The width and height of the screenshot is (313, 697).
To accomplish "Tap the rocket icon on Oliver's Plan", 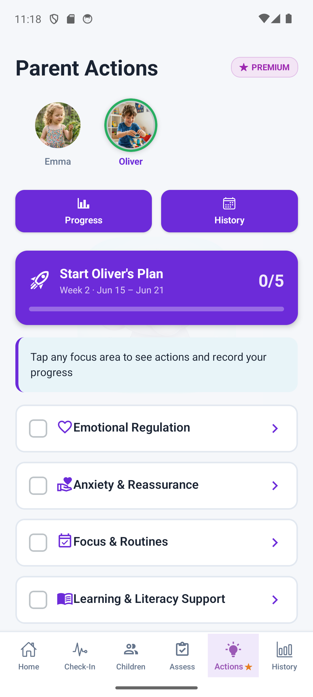I will [40, 280].
